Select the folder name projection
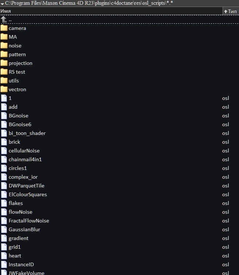 coord(20,63)
